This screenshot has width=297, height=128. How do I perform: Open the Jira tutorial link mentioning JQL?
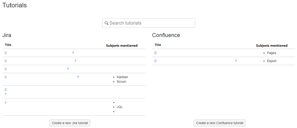point(6,103)
